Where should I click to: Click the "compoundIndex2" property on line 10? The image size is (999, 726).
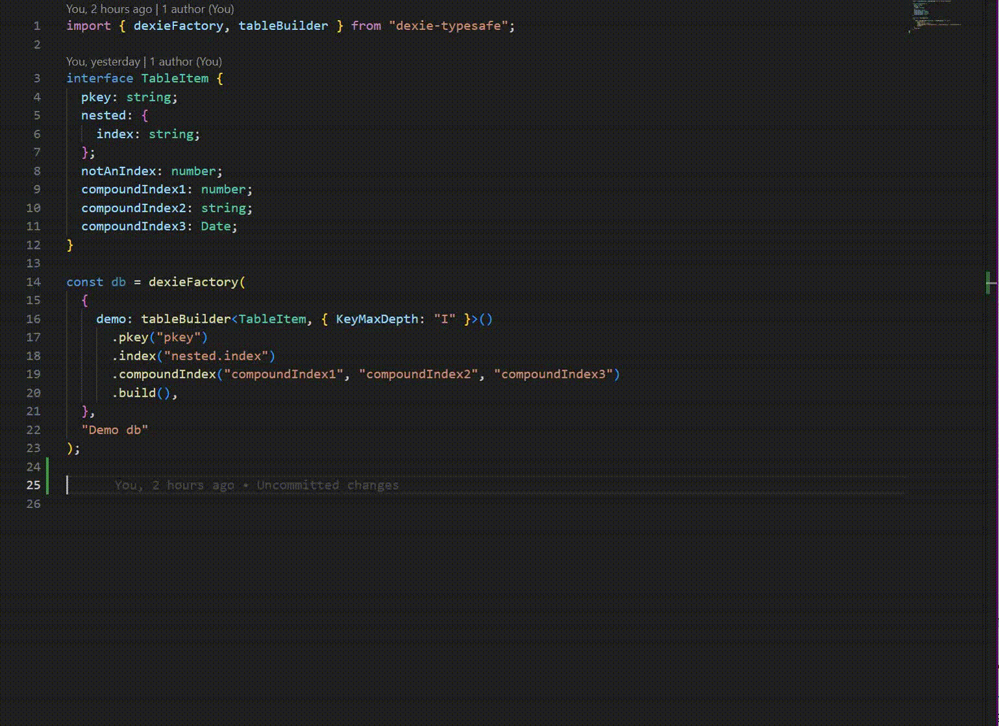point(133,208)
